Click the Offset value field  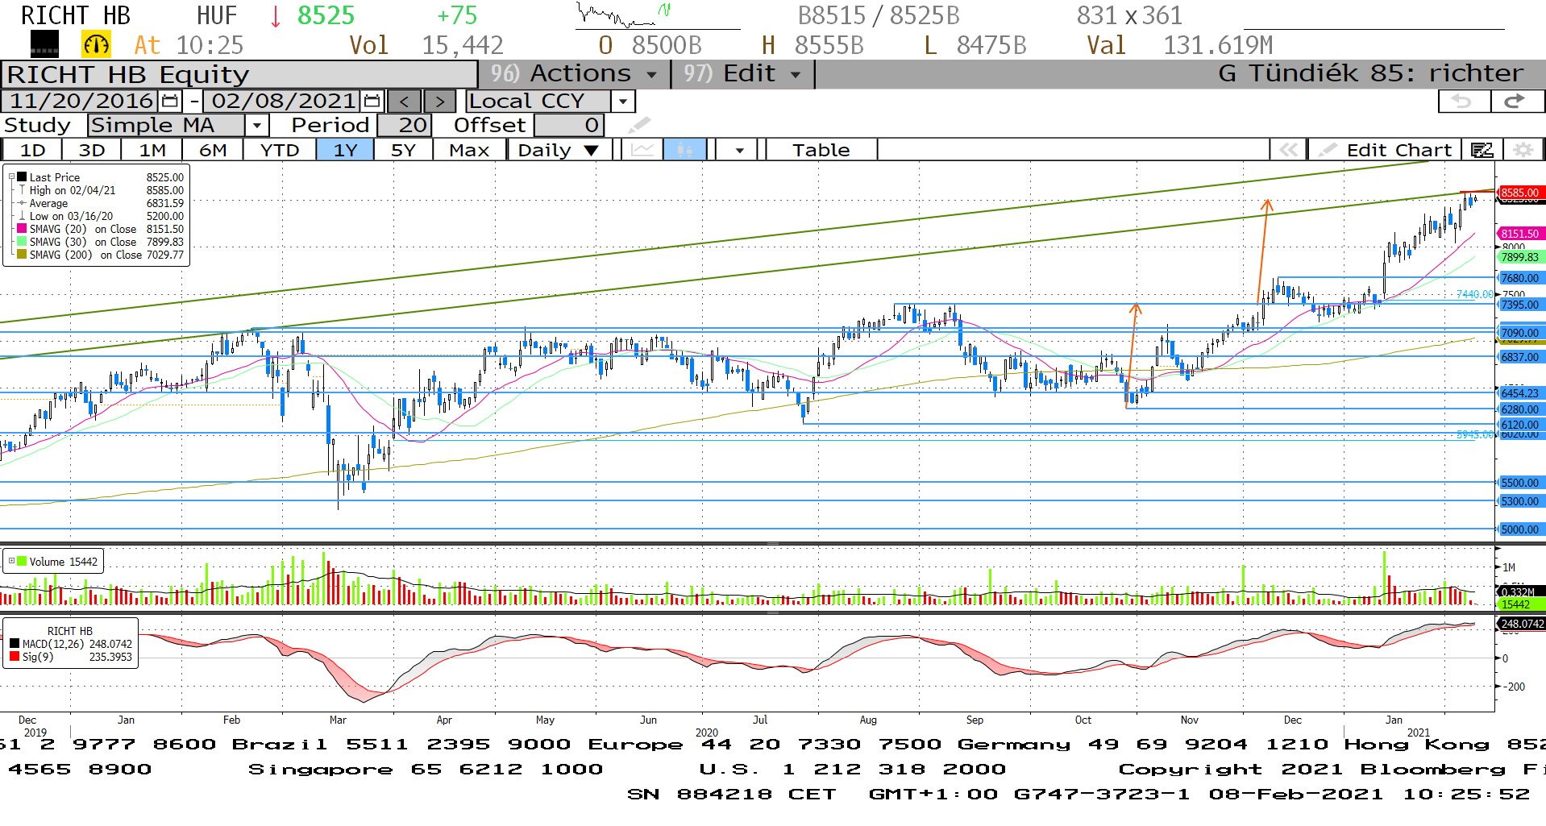(x=569, y=125)
